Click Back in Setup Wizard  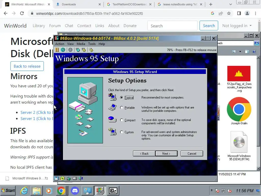tap(144, 153)
